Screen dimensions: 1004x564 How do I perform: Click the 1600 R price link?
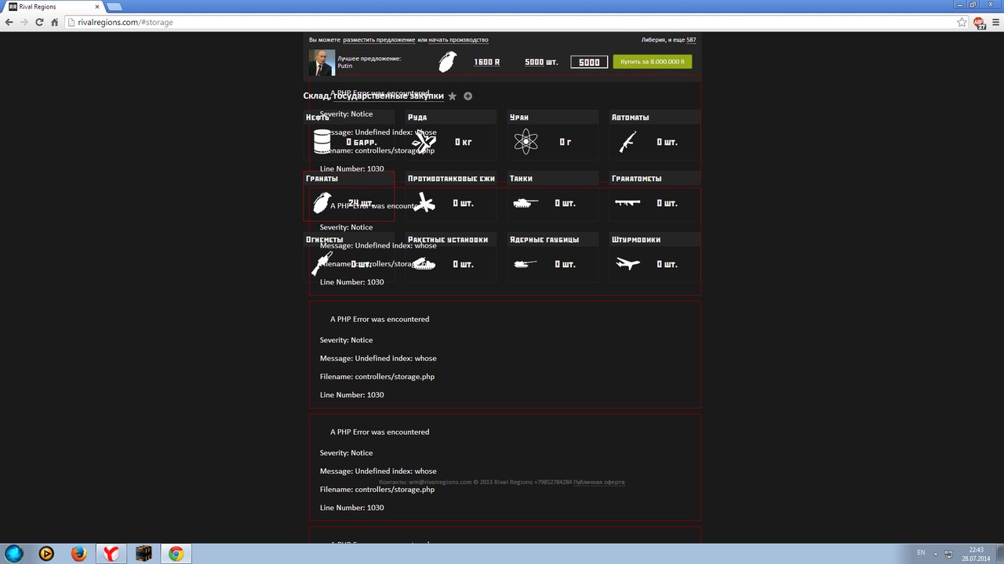(486, 62)
